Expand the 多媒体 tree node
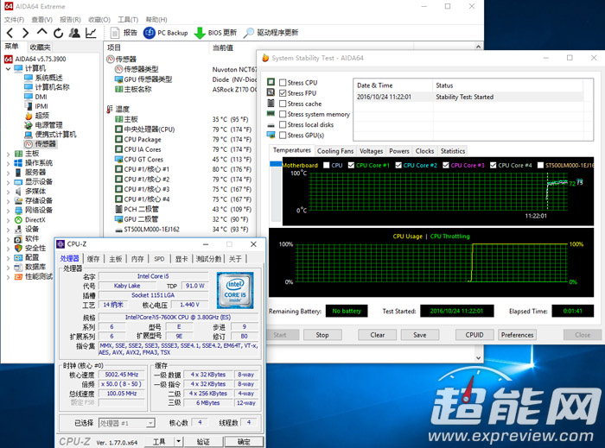605x448 pixels. click(x=8, y=192)
